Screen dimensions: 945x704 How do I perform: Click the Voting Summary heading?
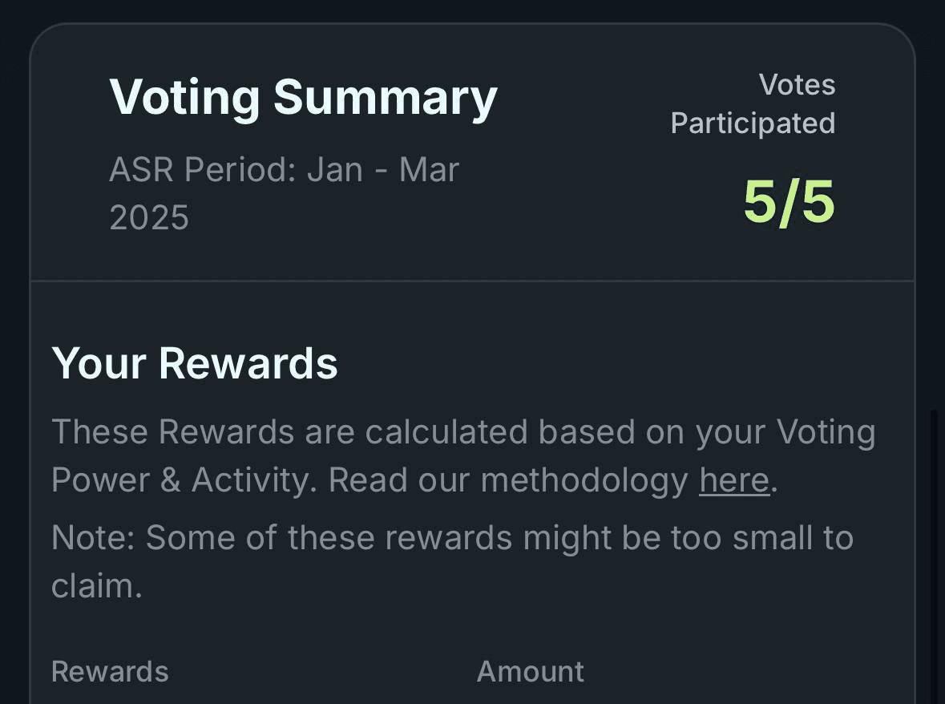[303, 98]
